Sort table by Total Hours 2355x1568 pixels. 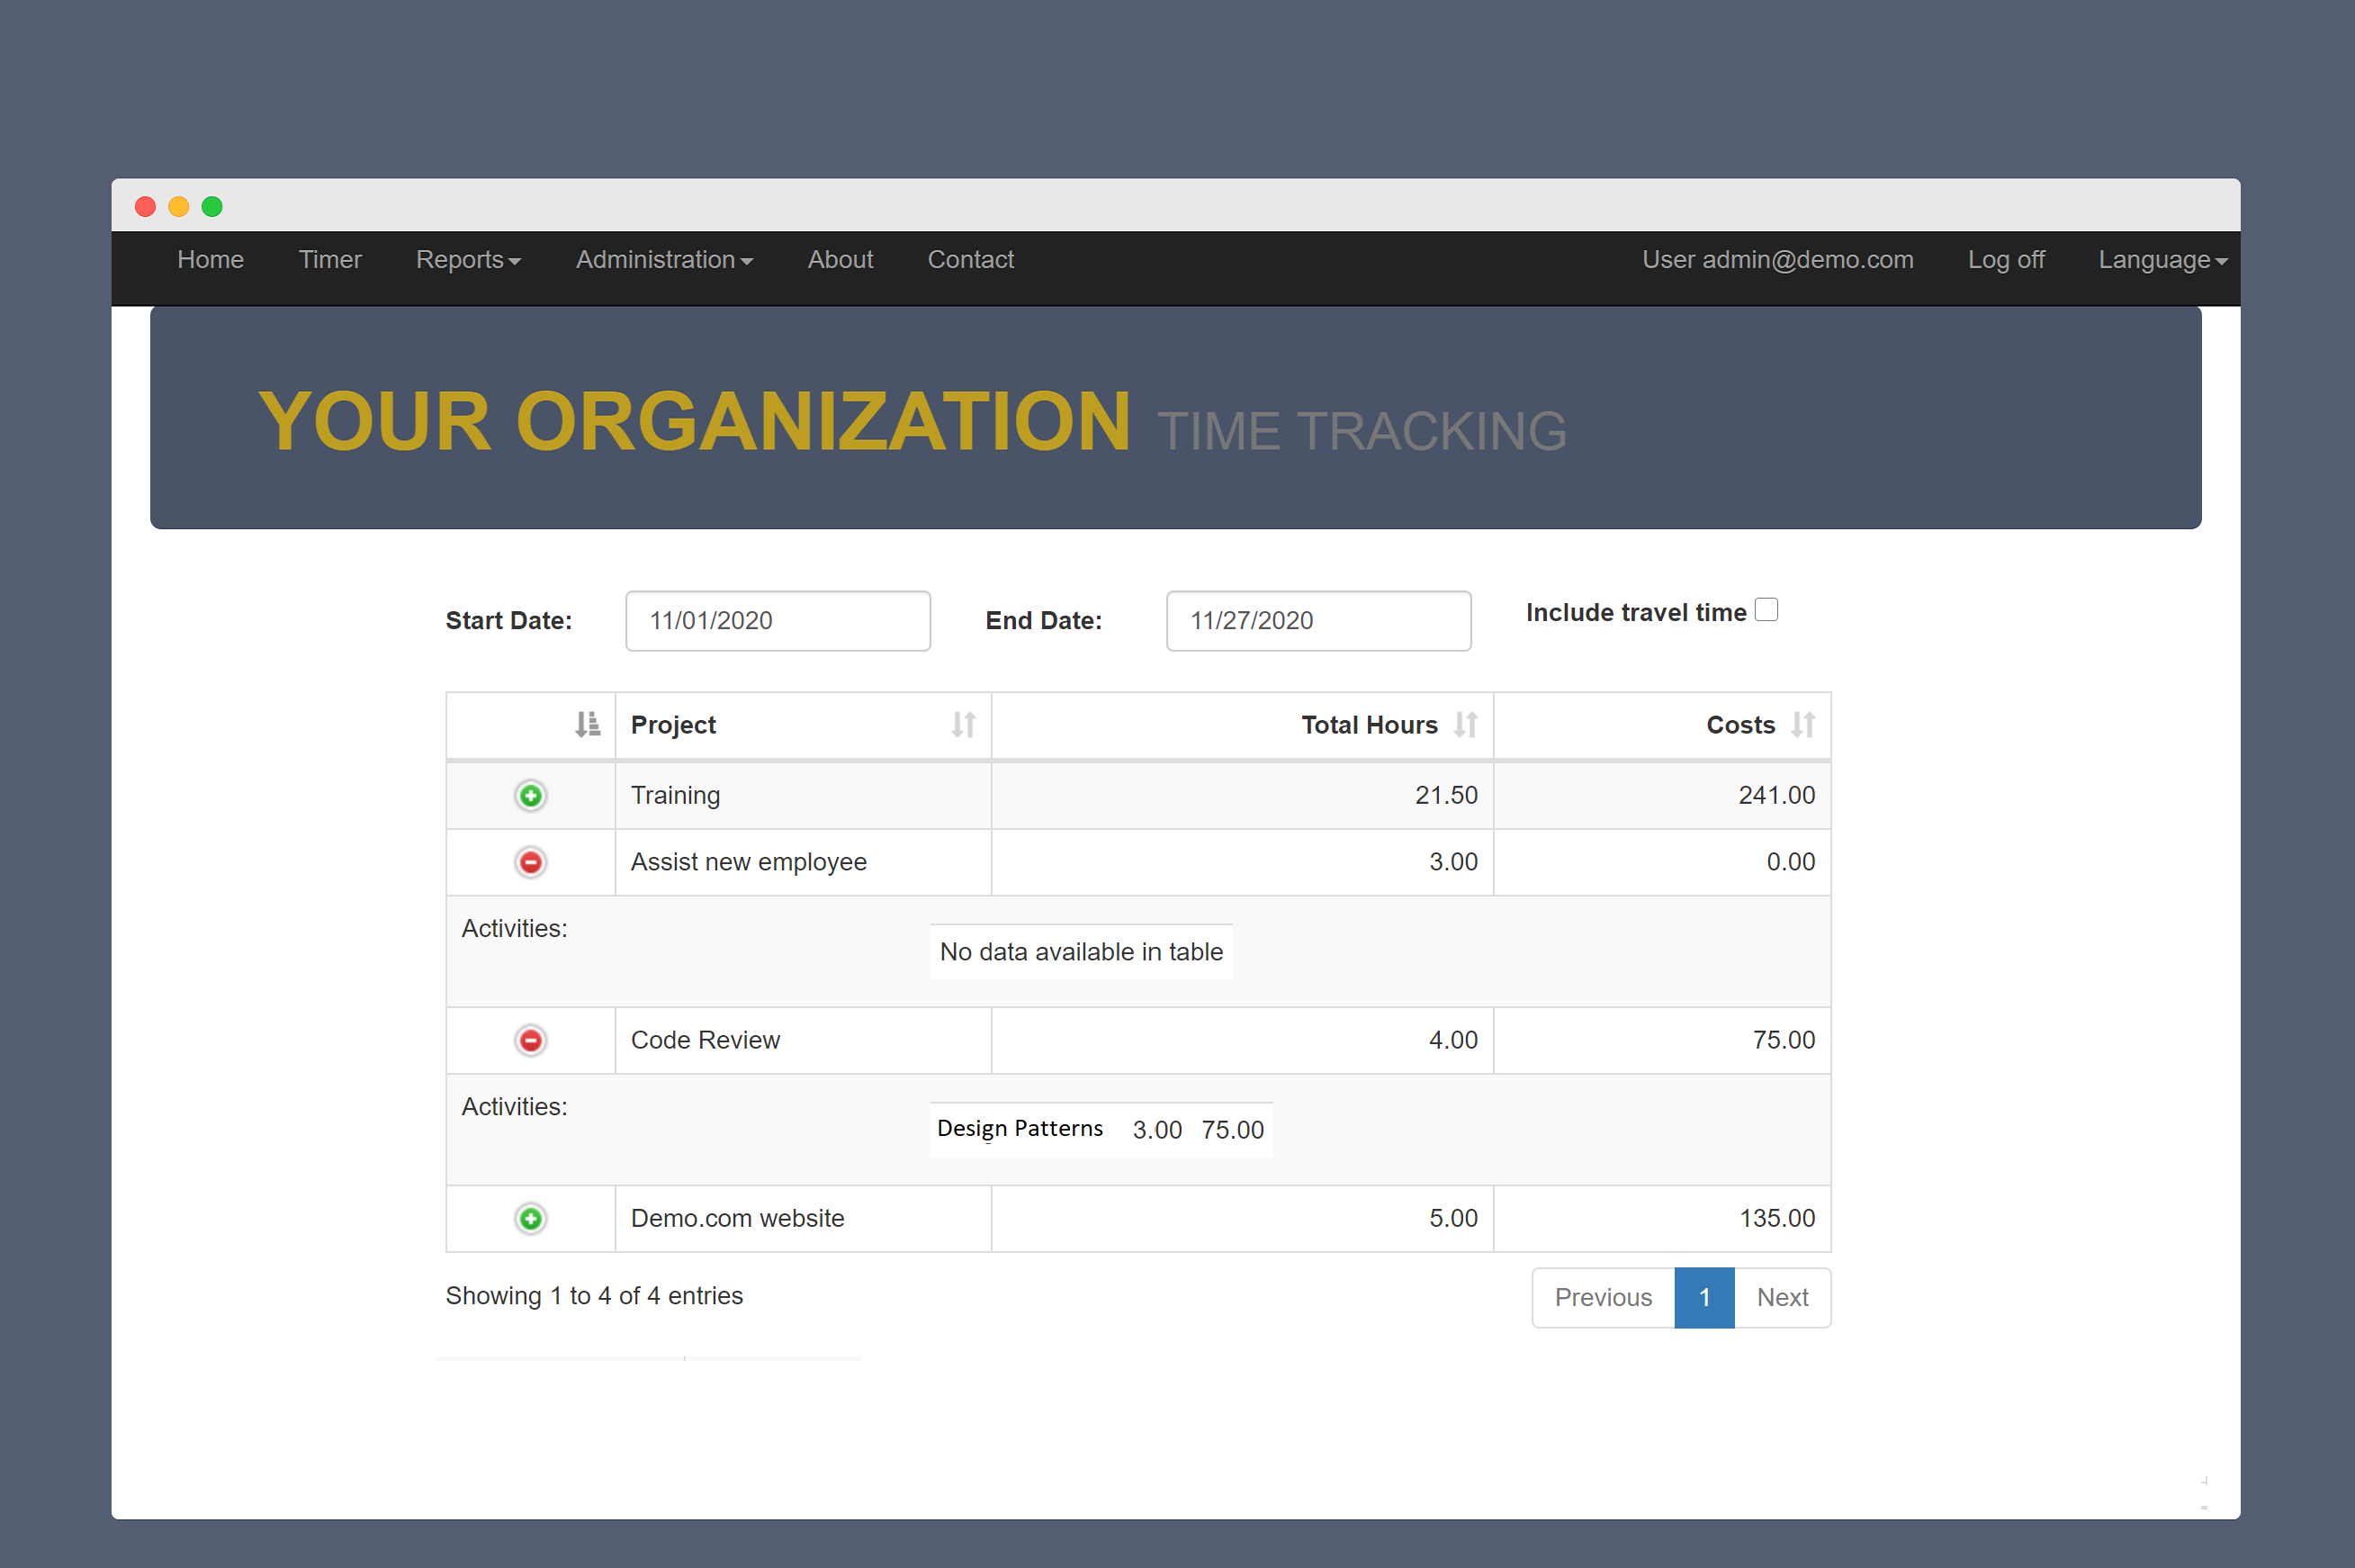(1370, 725)
